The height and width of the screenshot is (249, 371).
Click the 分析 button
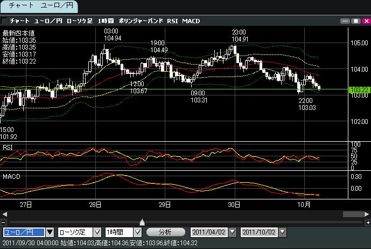pos(165,232)
